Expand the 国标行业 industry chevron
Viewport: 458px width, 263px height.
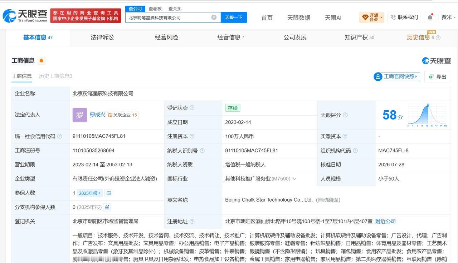pos(294,179)
